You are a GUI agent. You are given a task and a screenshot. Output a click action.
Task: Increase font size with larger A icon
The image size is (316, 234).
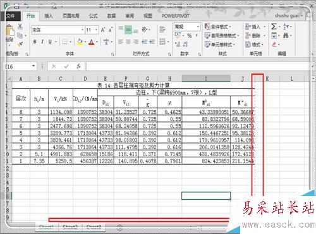[103, 30]
